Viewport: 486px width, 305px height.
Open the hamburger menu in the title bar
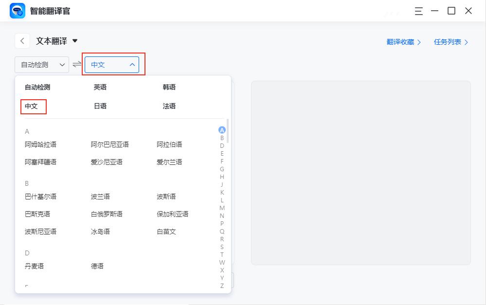[418, 11]
